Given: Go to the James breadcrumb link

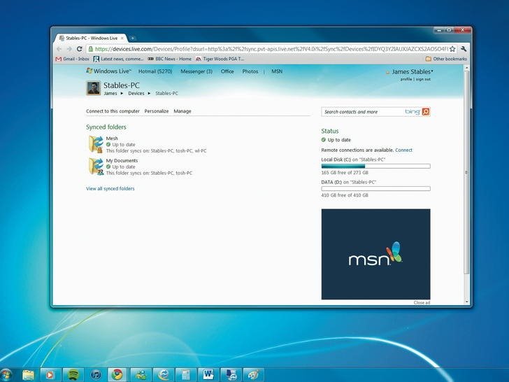Looking at the screenshot, I should tap(110, 93).
